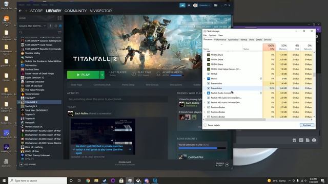Switch library to grid collections view icon
Image resolution: width=328 pixels, height=184 pixels.
coord(59,18)
